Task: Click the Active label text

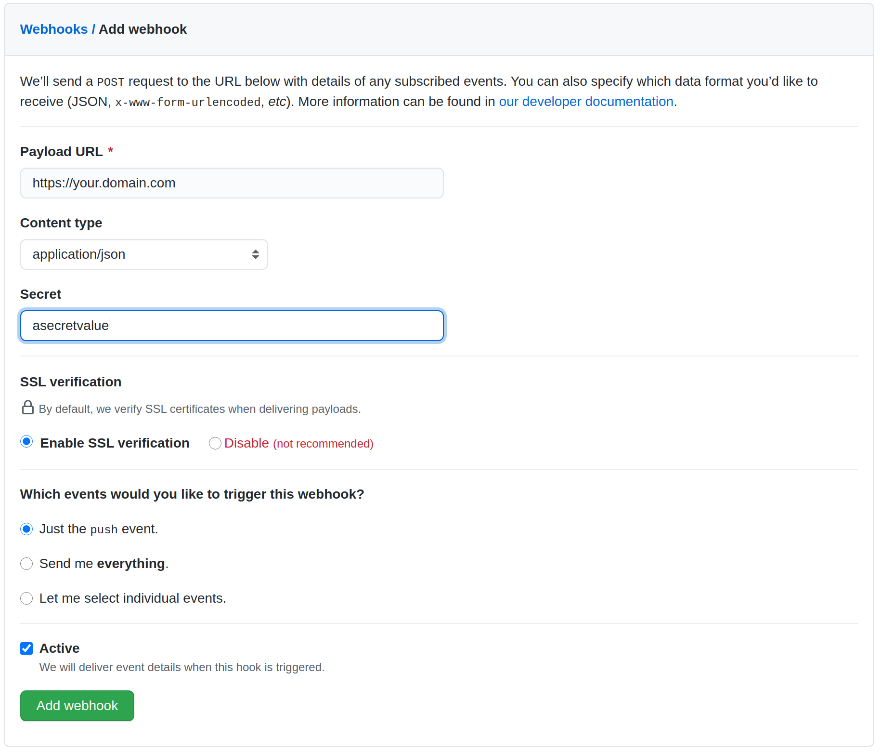Action: [59, 648]
